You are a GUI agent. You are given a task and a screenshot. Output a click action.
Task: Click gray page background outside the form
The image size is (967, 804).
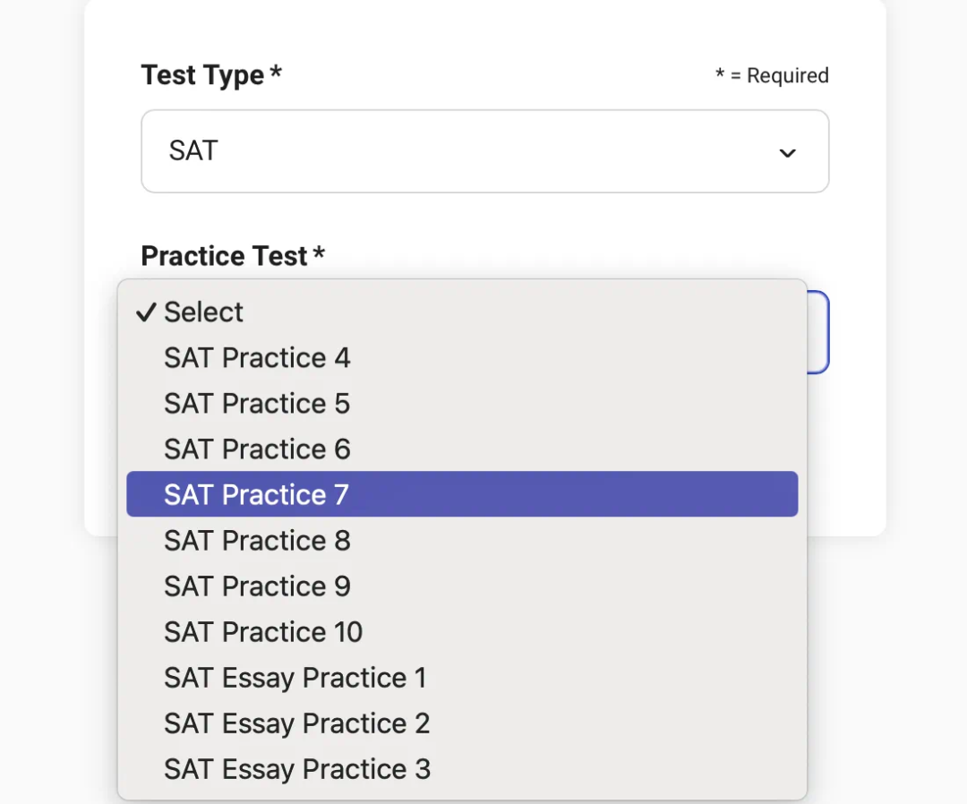pyautogui.click(x=922, y=671)
